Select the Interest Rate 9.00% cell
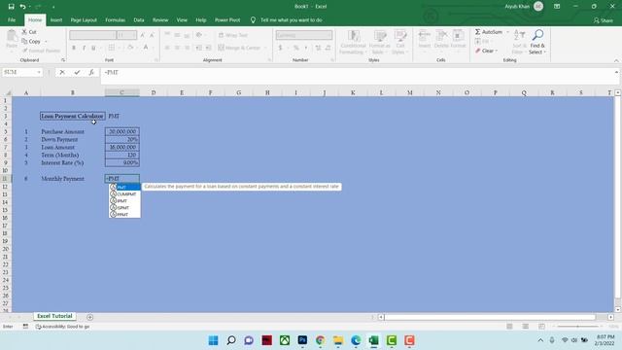The height and width of the screenshot is (350, 622). click(122, 162)
